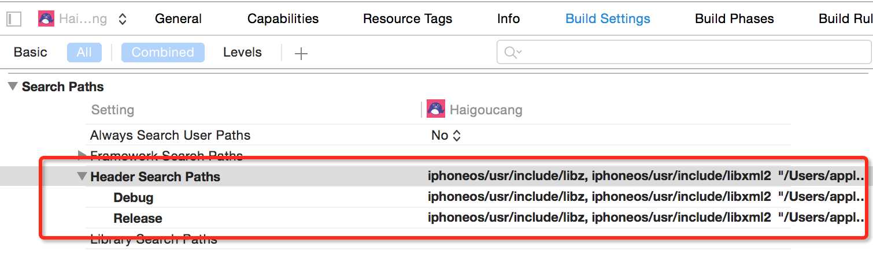This screenshot has width=873, height=254.
Task: Click the Haigoucang column header app icon
Action: (x=435, y=109)
